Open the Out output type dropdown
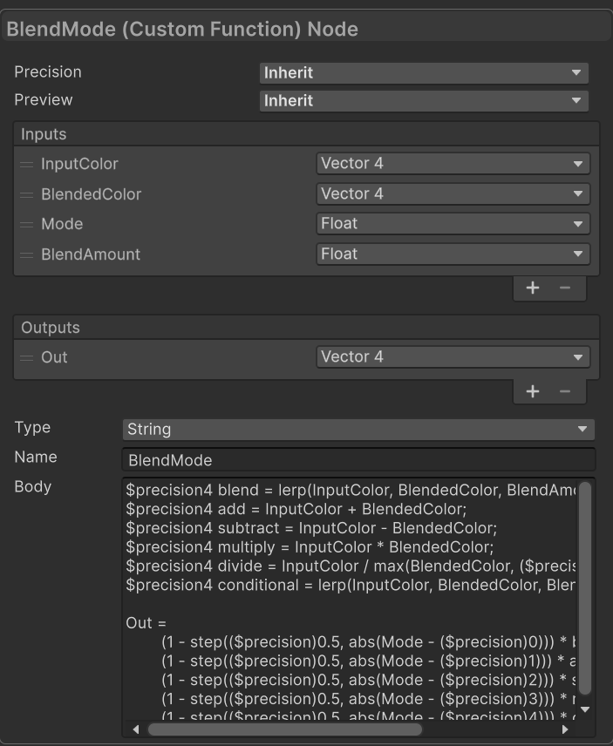Viewport: 613px width, 746px height. [x=453, y=356]
